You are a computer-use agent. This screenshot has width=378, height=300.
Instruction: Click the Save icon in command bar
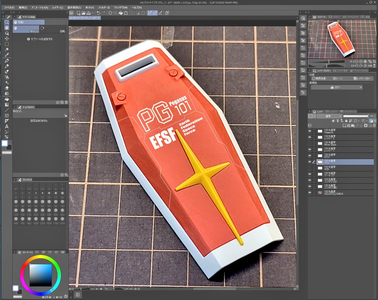pyautogui.click(x=89, y=13)
